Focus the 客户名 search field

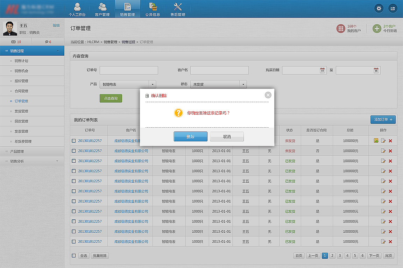point(219,70)
